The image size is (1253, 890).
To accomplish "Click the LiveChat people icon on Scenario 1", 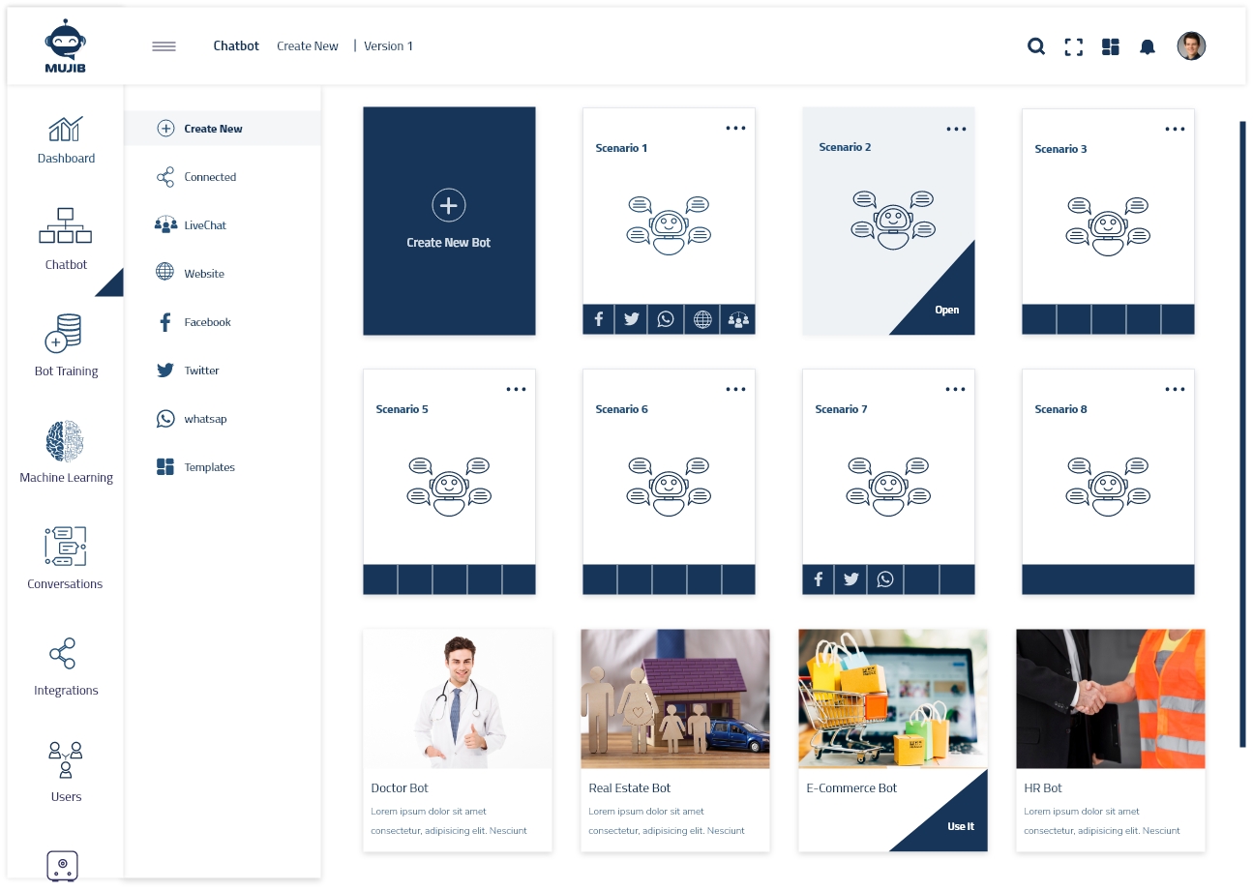I will 738,319.
